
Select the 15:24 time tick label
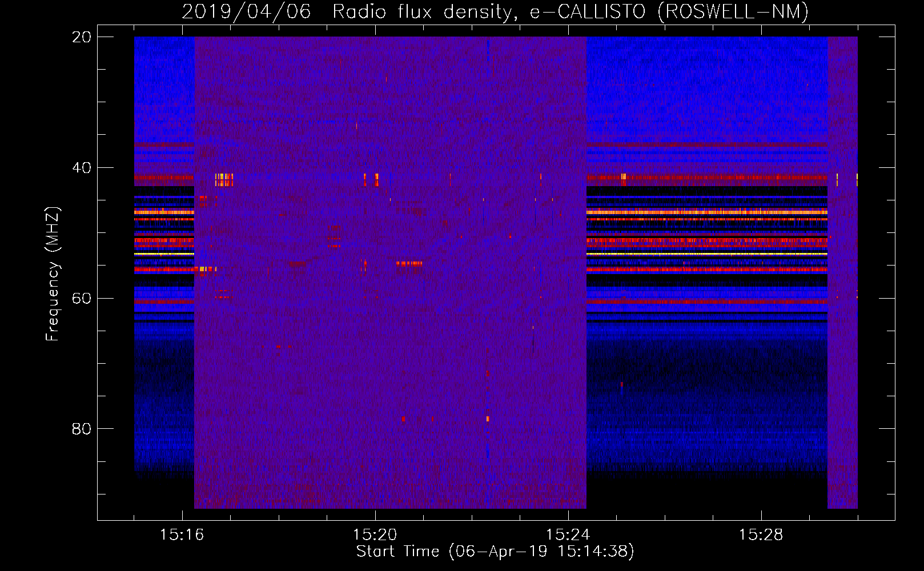[568, 535]
